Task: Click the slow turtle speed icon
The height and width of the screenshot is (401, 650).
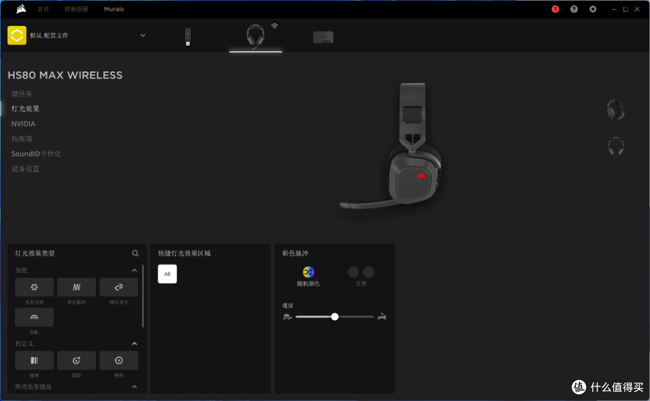Action: [287, 317]
